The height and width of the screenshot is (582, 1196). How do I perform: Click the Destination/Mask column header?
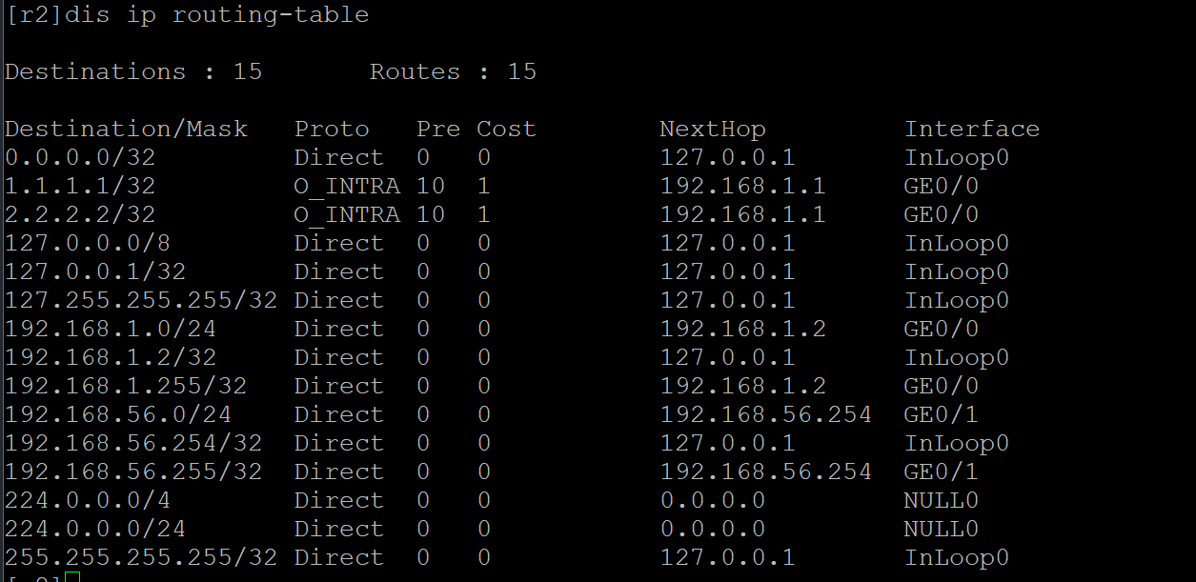126,130
